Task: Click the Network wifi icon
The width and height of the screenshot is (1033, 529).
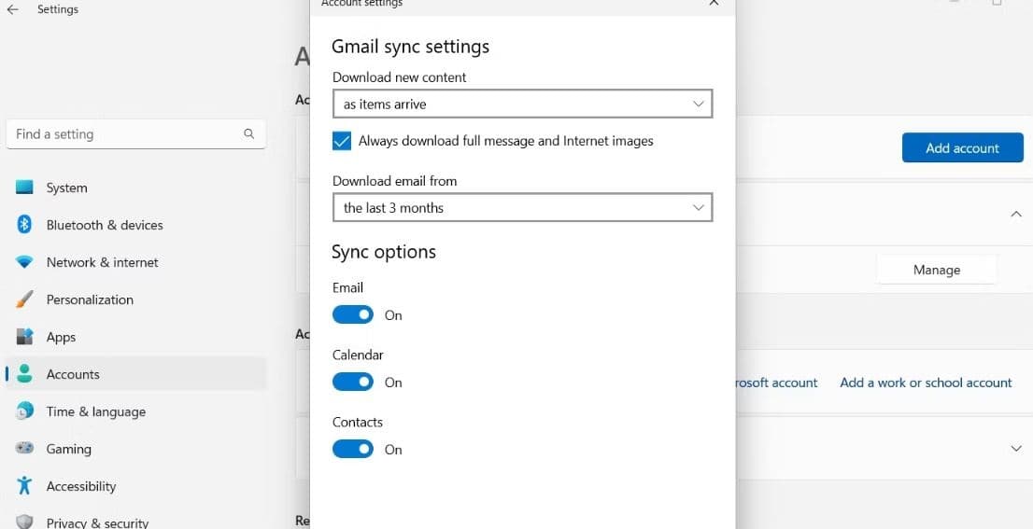Action: click(24, 262)
